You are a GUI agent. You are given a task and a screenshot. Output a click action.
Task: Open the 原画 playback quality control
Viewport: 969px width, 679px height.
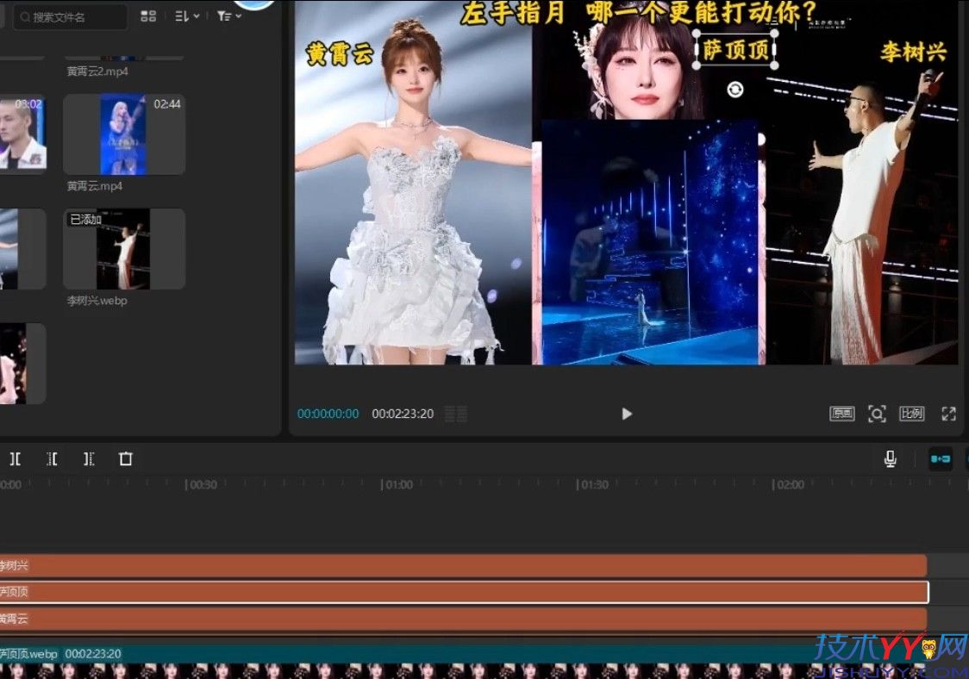coord(842,414)
